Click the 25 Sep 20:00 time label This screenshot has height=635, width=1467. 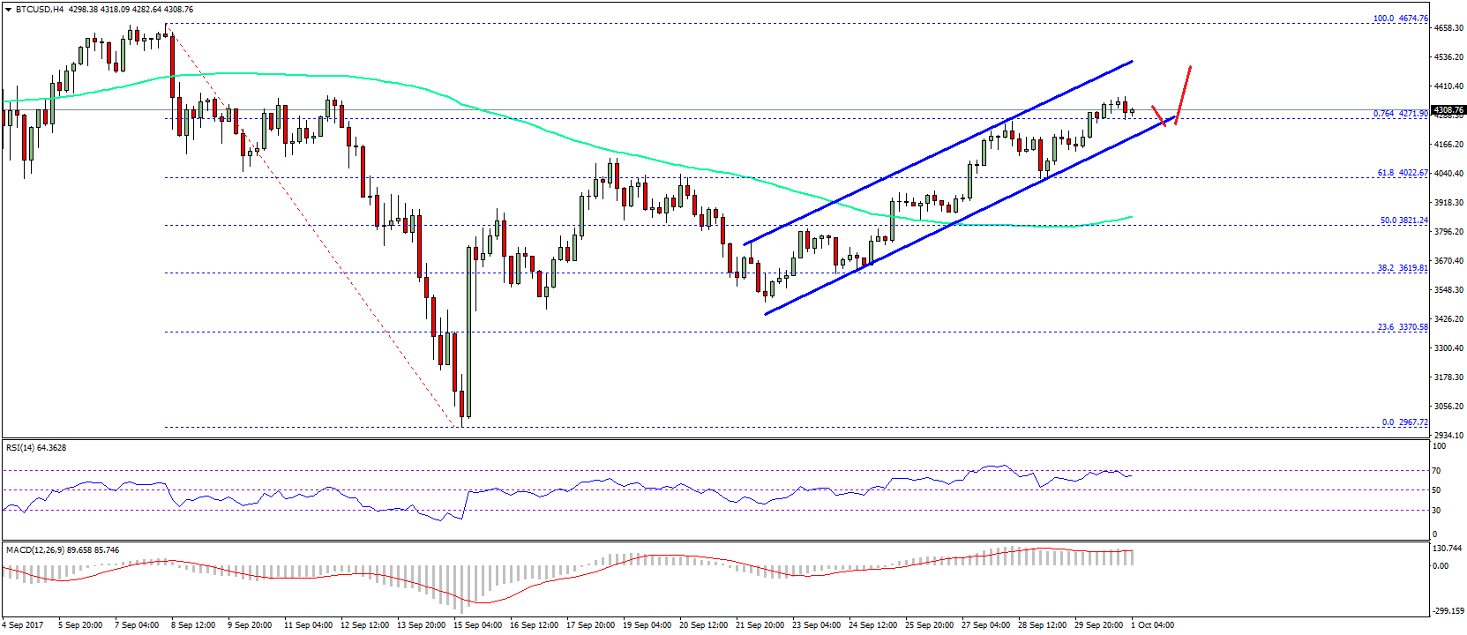(x=930, y=625)
